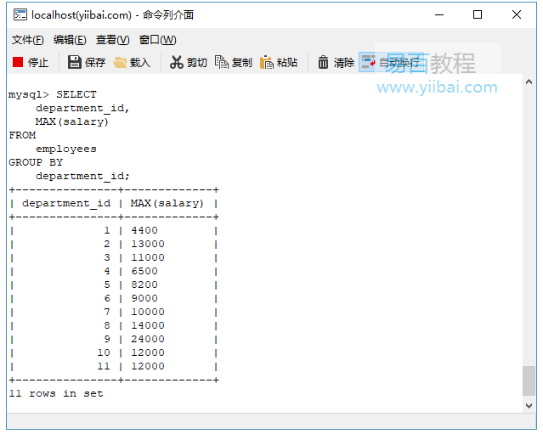
Task: Open the Window (窗口) menu
Action: (157, 40)
